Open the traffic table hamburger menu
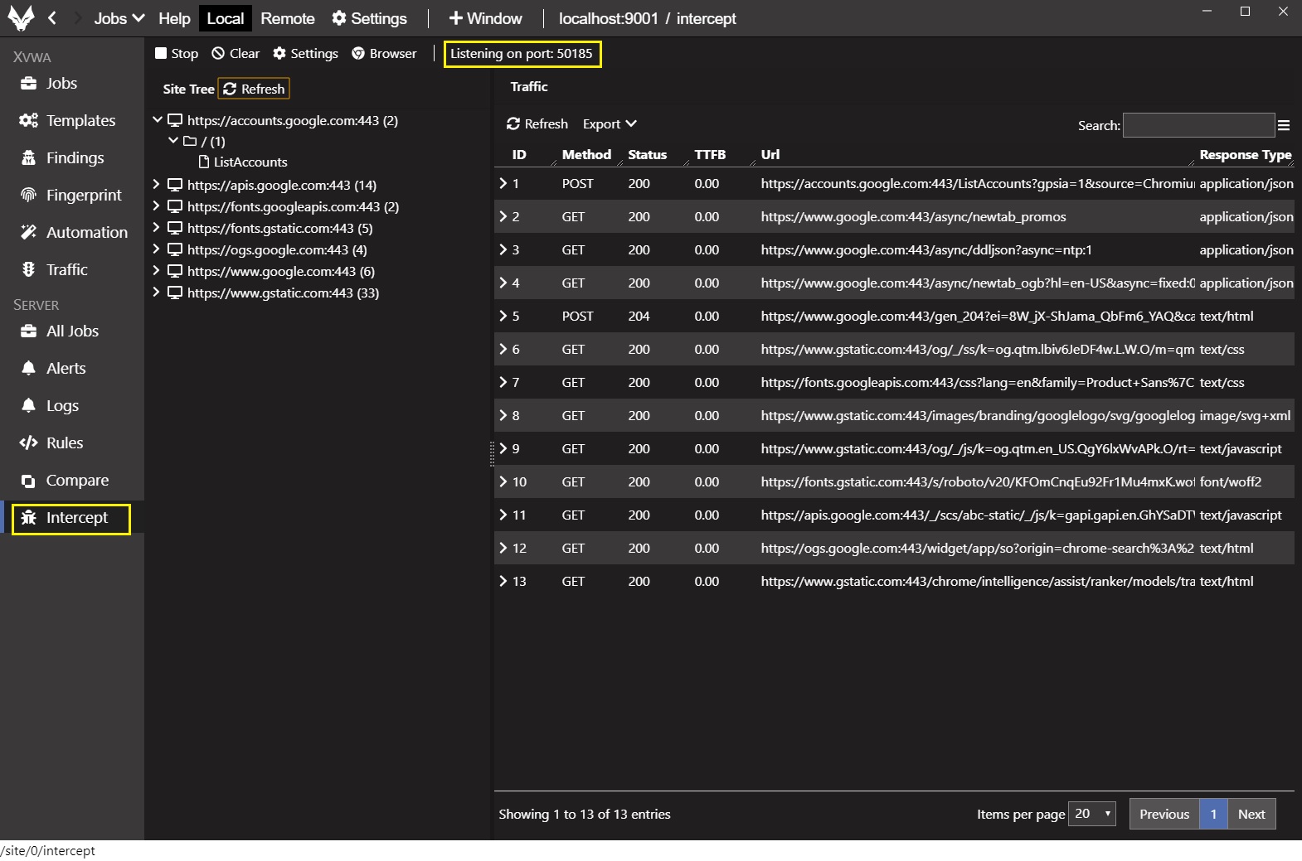The height and width of the screenshot is (861, 1302). [1284, 126]
